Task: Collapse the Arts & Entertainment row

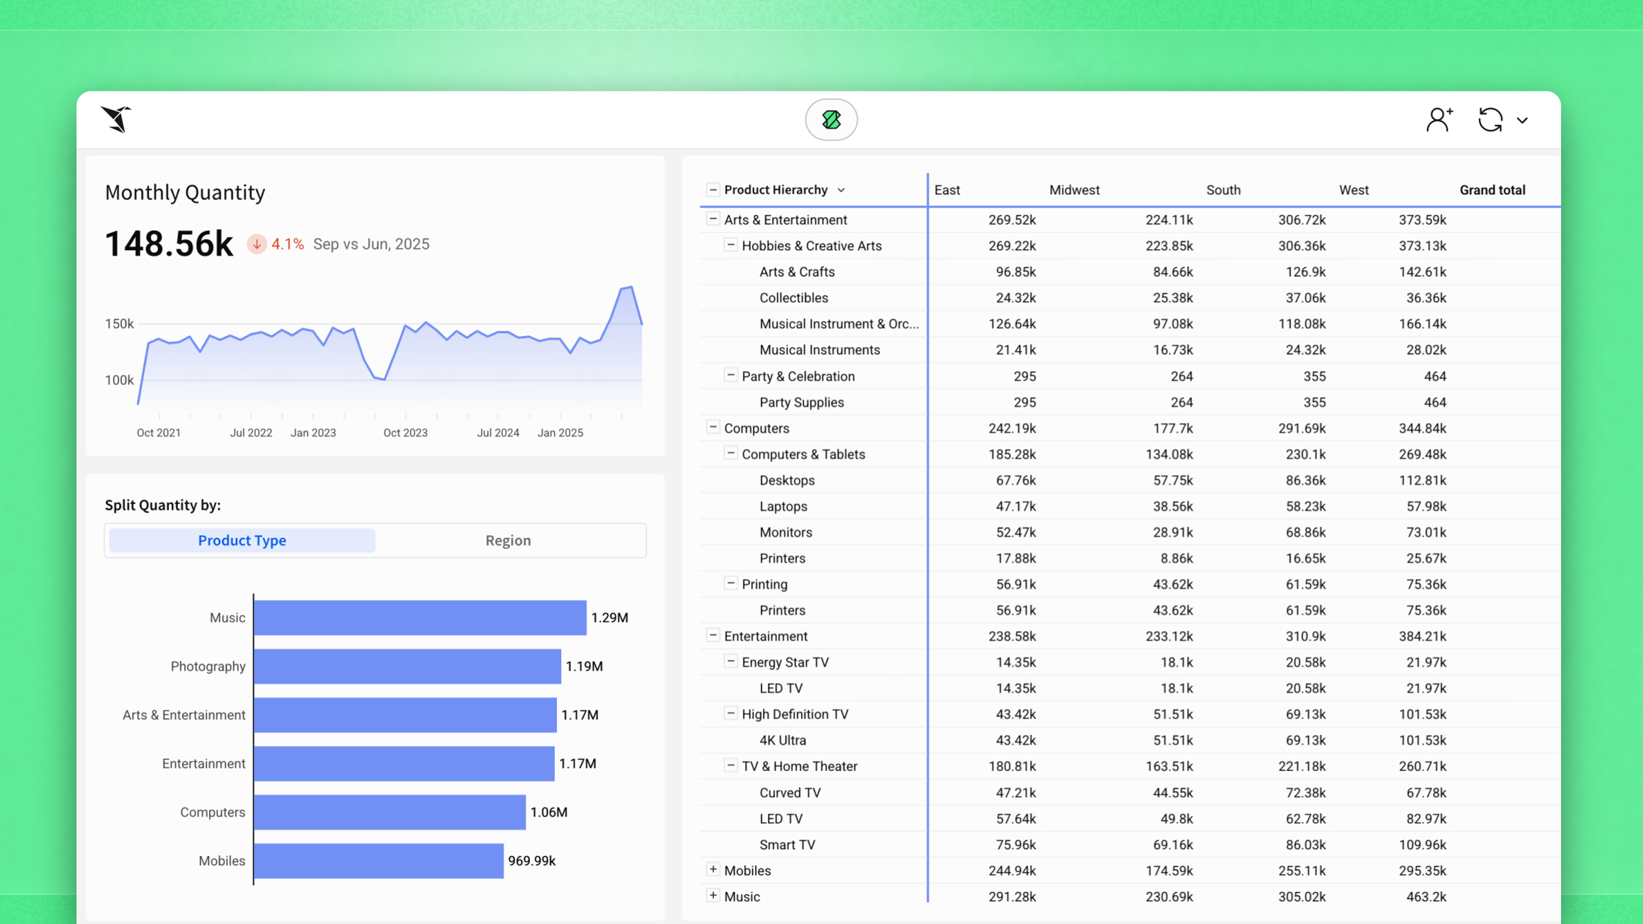Action: coord(713,219)
